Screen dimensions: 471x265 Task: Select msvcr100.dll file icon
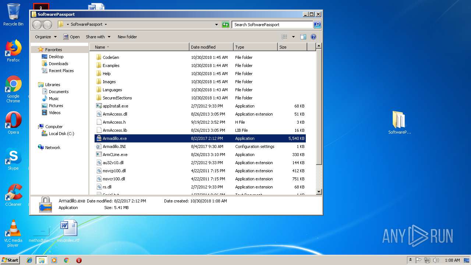(x=99, y=179)
